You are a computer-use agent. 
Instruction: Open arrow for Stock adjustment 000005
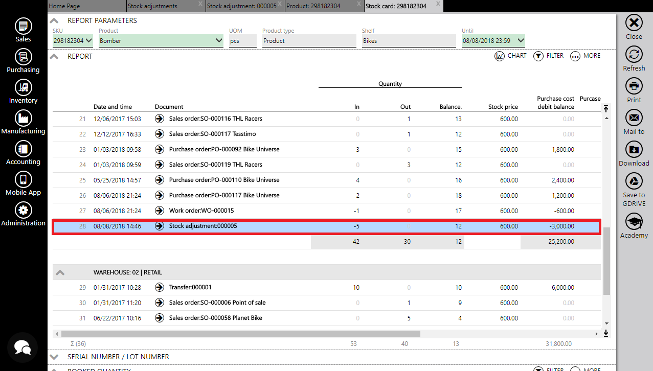pyautogui.click(x=160, y=226)
